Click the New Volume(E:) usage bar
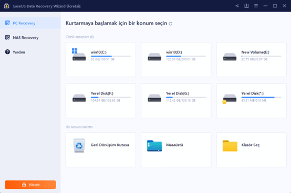 [x=261, y=56]
